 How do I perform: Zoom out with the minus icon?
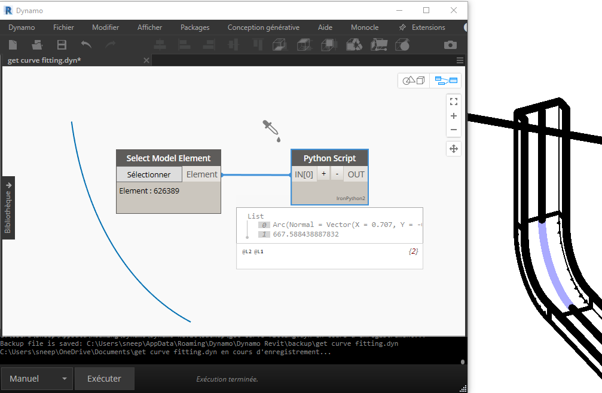(454, 130)
